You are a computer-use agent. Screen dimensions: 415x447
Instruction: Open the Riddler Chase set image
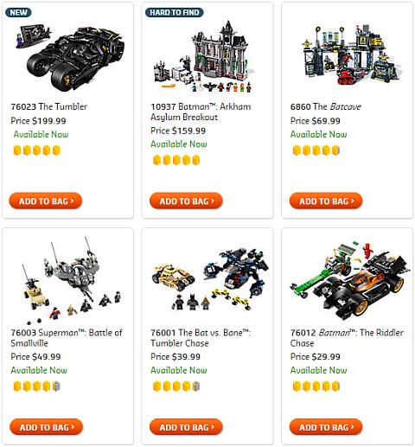pos(350,280)
